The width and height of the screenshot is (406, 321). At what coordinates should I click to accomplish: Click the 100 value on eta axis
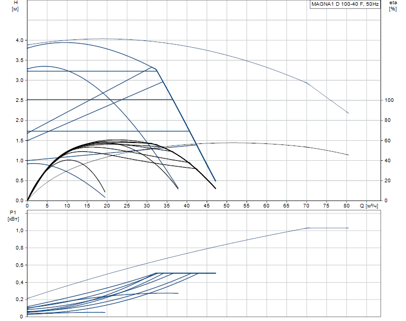(x=389, y=100)
